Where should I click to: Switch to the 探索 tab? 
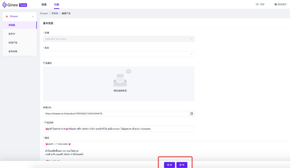[x=44, y=5]
